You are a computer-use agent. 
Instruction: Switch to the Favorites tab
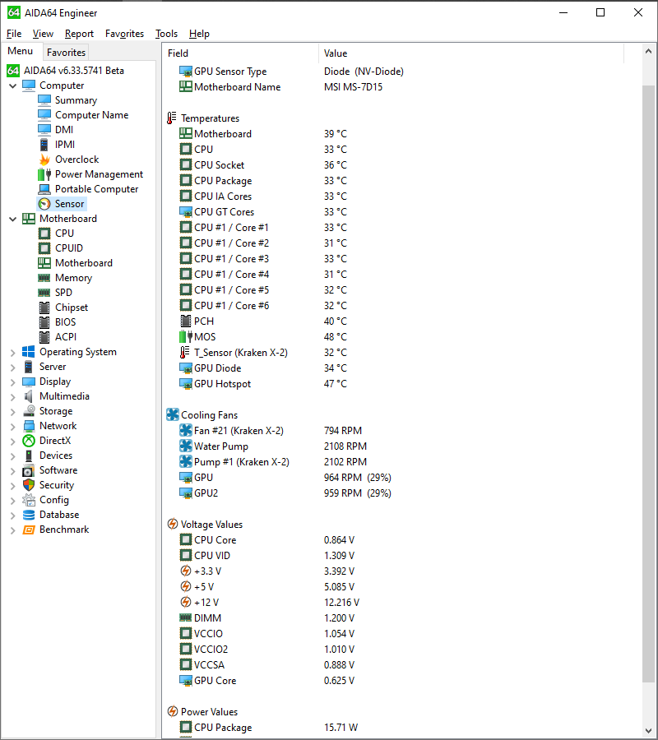[x=66, y=53]
